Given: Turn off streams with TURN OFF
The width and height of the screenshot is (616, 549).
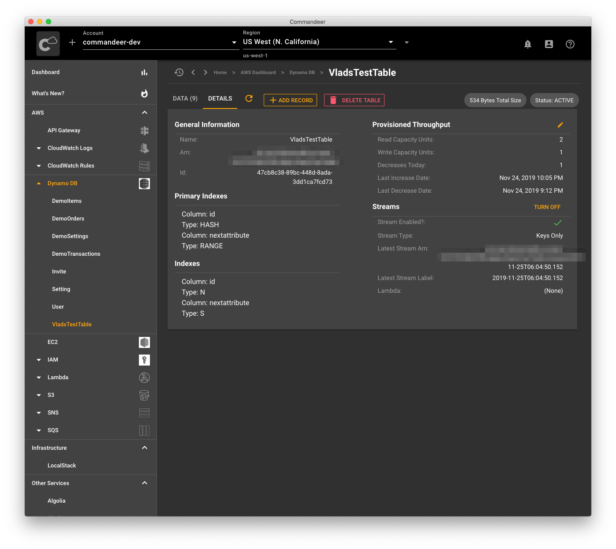Looking at the screenshot, I should coord(547,207).
